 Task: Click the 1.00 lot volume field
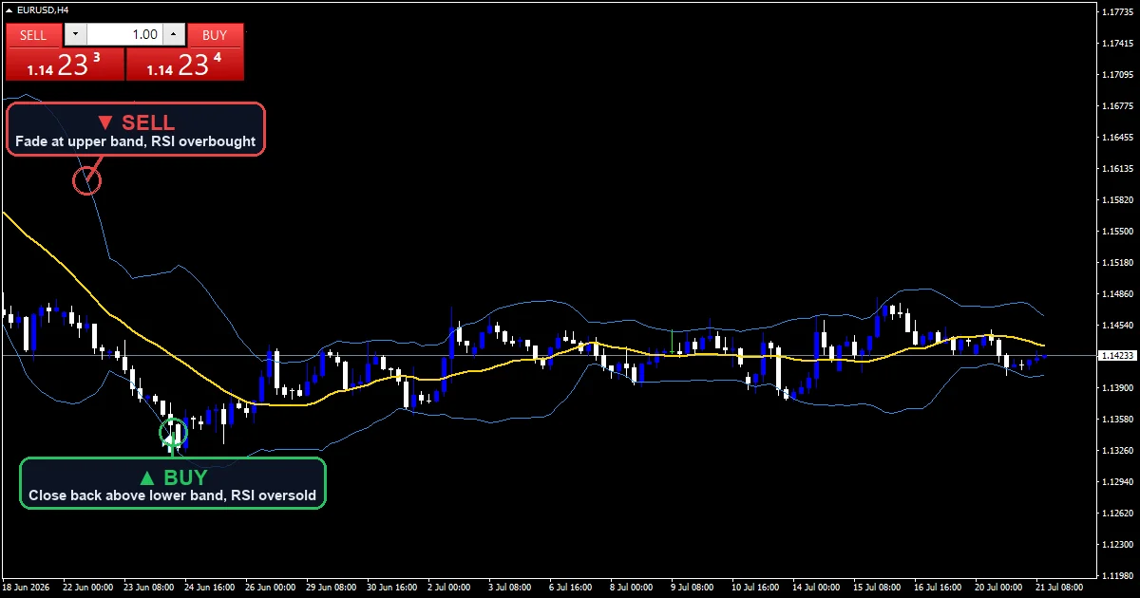click(x=124, y=35)
